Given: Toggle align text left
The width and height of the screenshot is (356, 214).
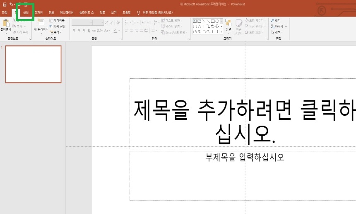Looking at the screenshot, I should [x=126, y=30].
